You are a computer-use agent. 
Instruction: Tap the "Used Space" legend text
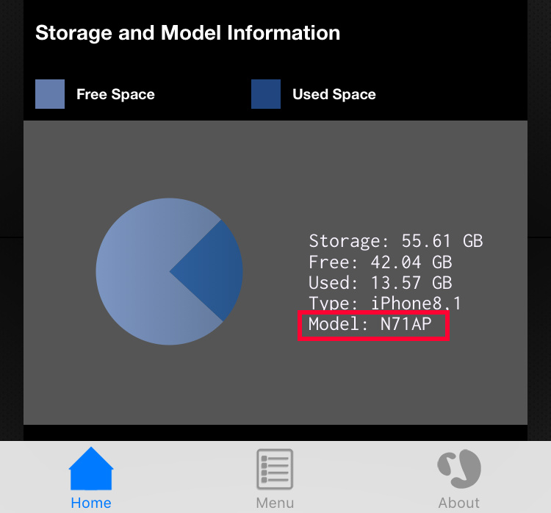[x=334, y=94]
